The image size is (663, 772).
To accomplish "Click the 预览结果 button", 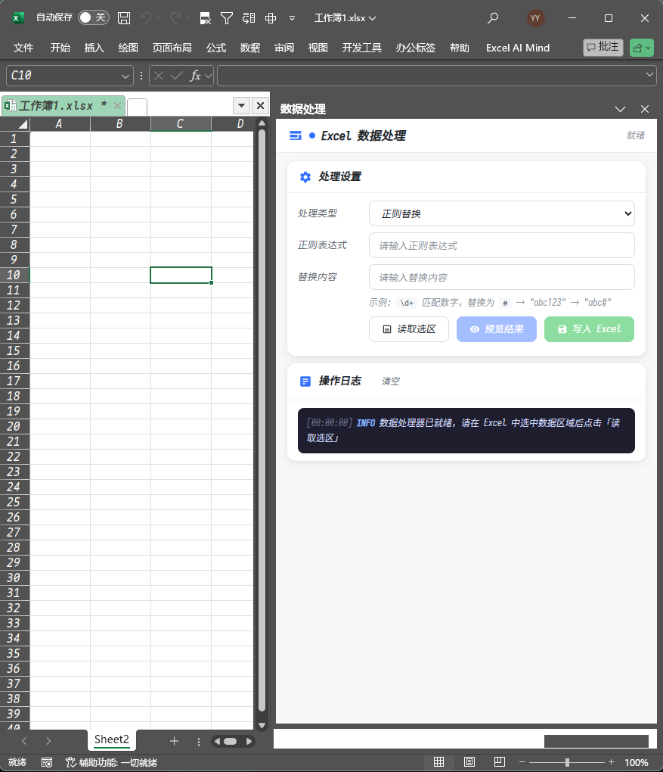I will click(496, 329).
